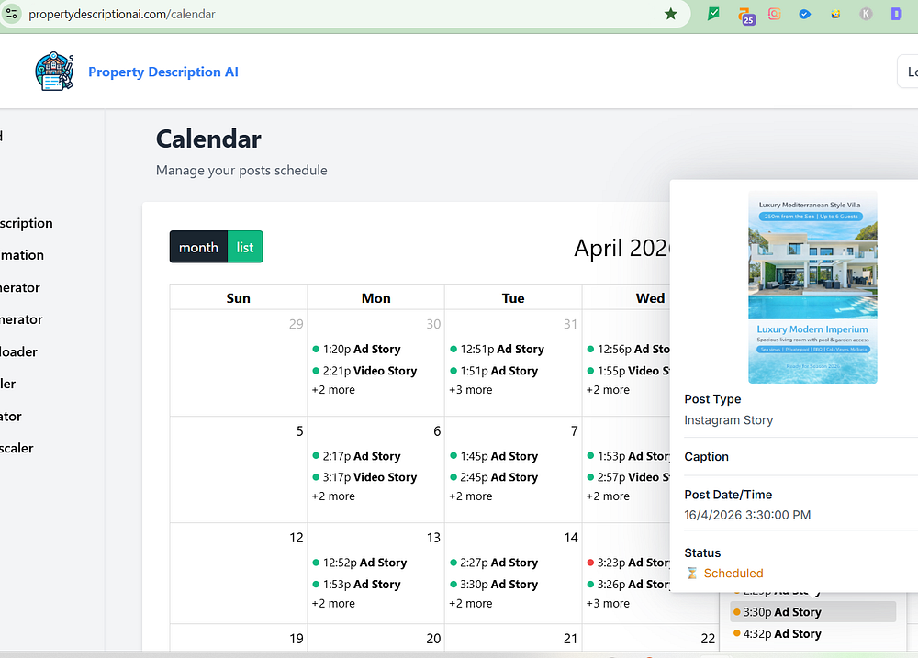Open the pink search browser extension
This screenshot has width=918, height=658.
774,14
